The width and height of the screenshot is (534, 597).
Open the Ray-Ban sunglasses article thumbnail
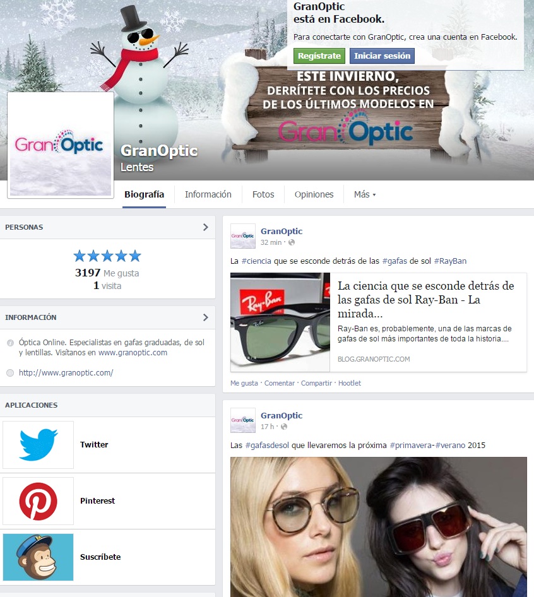(280, 322)
